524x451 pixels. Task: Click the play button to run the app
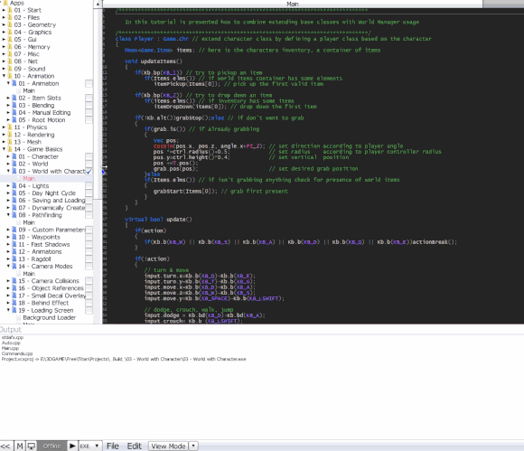click(x=72, y=446)
